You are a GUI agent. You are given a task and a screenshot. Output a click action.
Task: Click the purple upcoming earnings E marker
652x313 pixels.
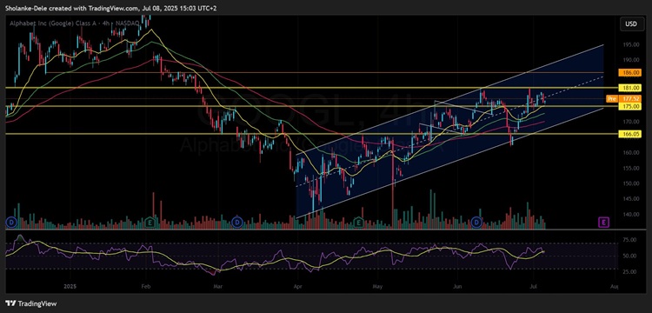click(x=603, y=223)
